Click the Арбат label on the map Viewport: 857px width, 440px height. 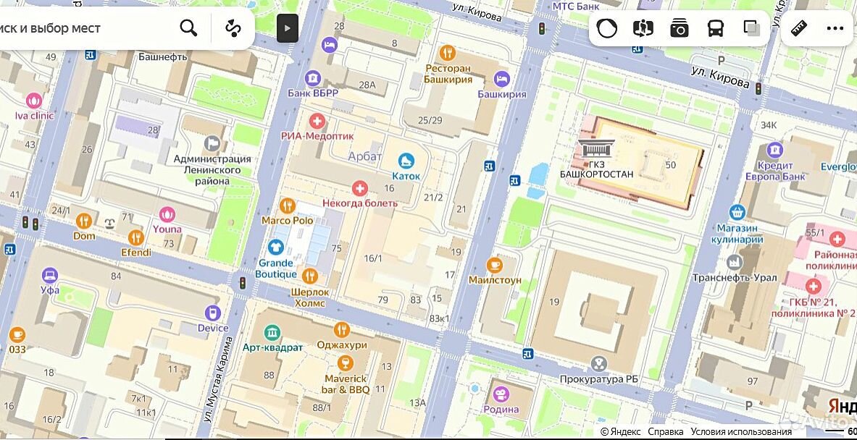364,156
